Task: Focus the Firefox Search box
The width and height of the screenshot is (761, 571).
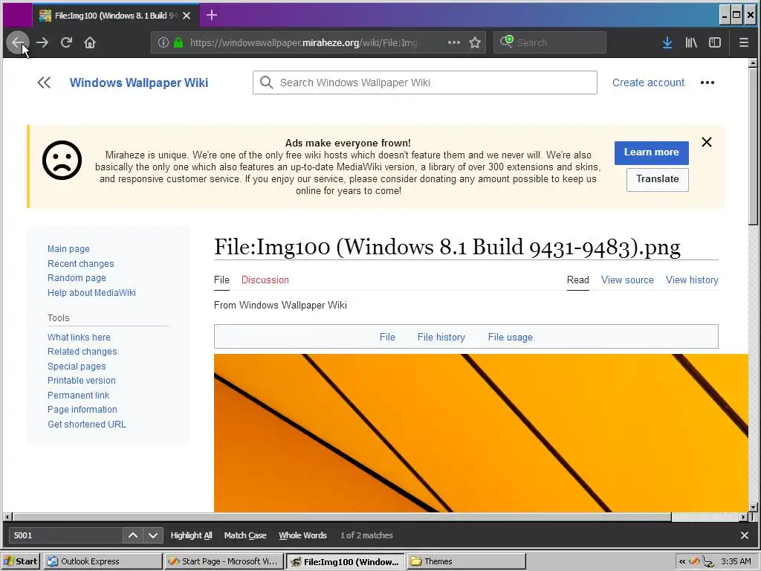Action: (x=550, y=42)
